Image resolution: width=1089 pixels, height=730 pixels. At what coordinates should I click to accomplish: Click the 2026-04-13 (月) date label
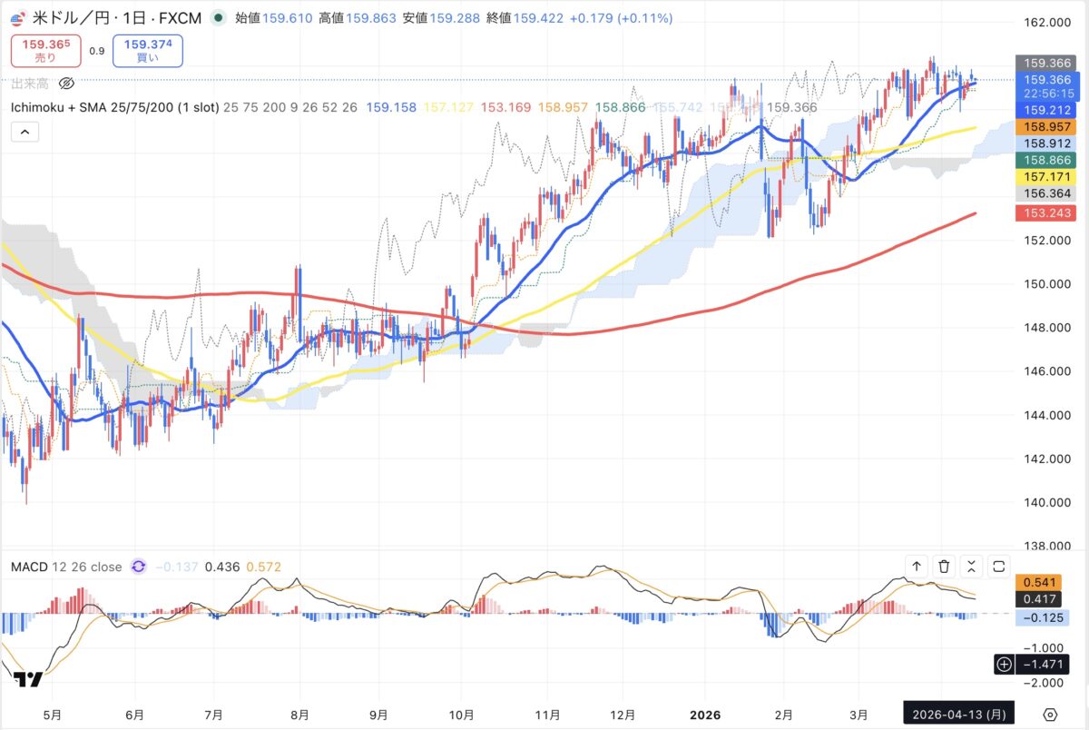pos(958,714)
